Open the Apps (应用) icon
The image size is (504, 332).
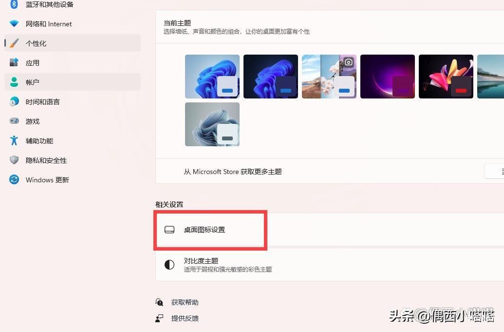[14, 62]
